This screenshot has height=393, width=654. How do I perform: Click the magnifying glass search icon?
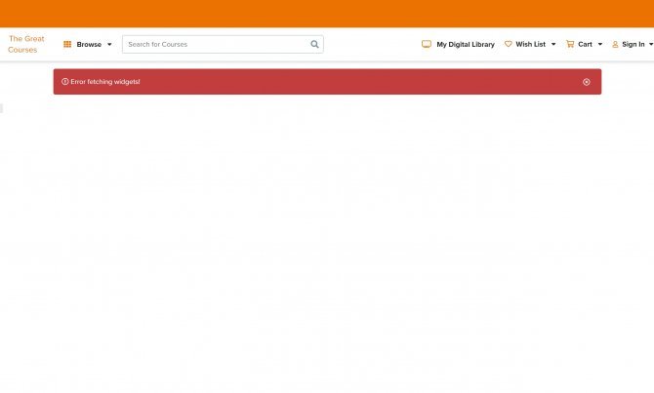point(314,44)
